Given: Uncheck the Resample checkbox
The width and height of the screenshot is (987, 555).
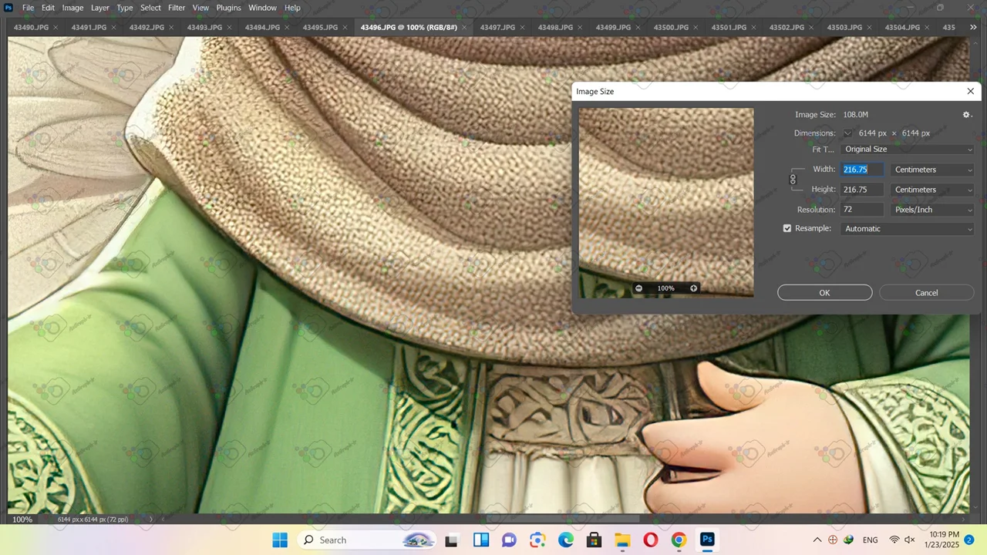Looking at the screenshot, I should click(x=787, y=229).
